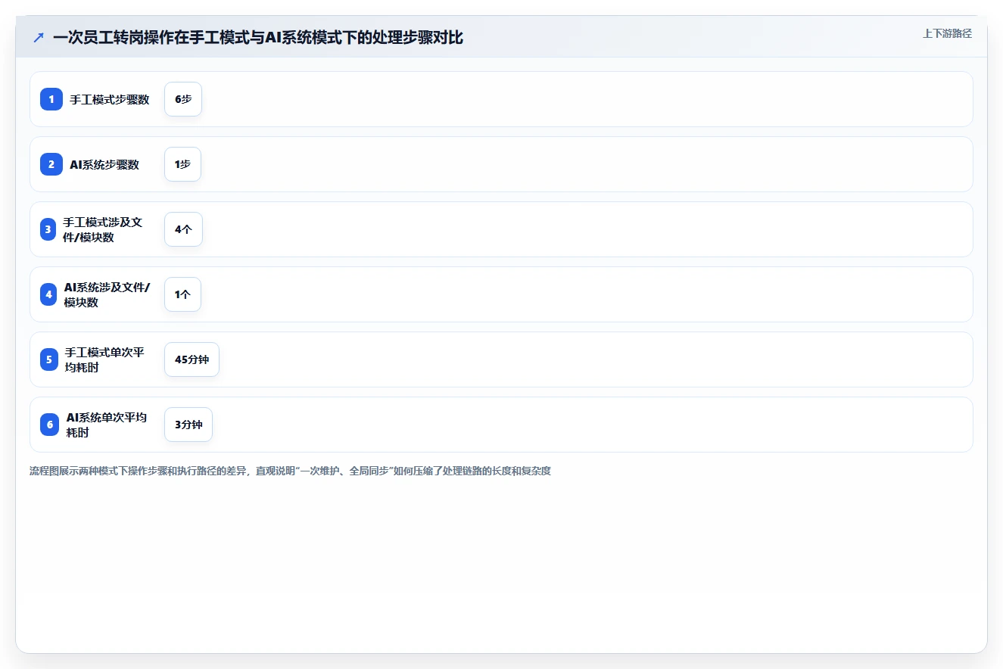1003x669 pixels.
Task: Select step badge number 3
Action: click(x=48, y=229)
